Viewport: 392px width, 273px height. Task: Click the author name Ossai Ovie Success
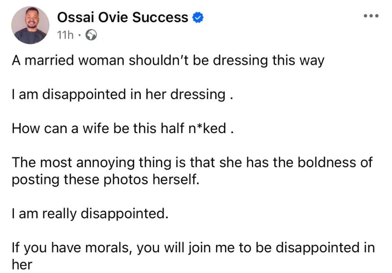tap(122, 17)
